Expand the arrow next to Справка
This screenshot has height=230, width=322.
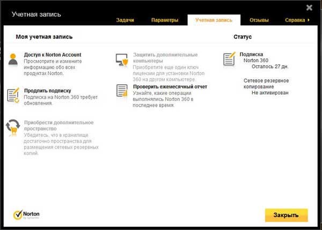(309, 20)
